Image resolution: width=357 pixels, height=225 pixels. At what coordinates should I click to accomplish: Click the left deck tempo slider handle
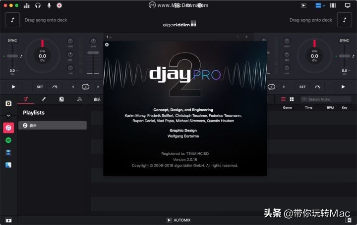[x=12, y=56]
